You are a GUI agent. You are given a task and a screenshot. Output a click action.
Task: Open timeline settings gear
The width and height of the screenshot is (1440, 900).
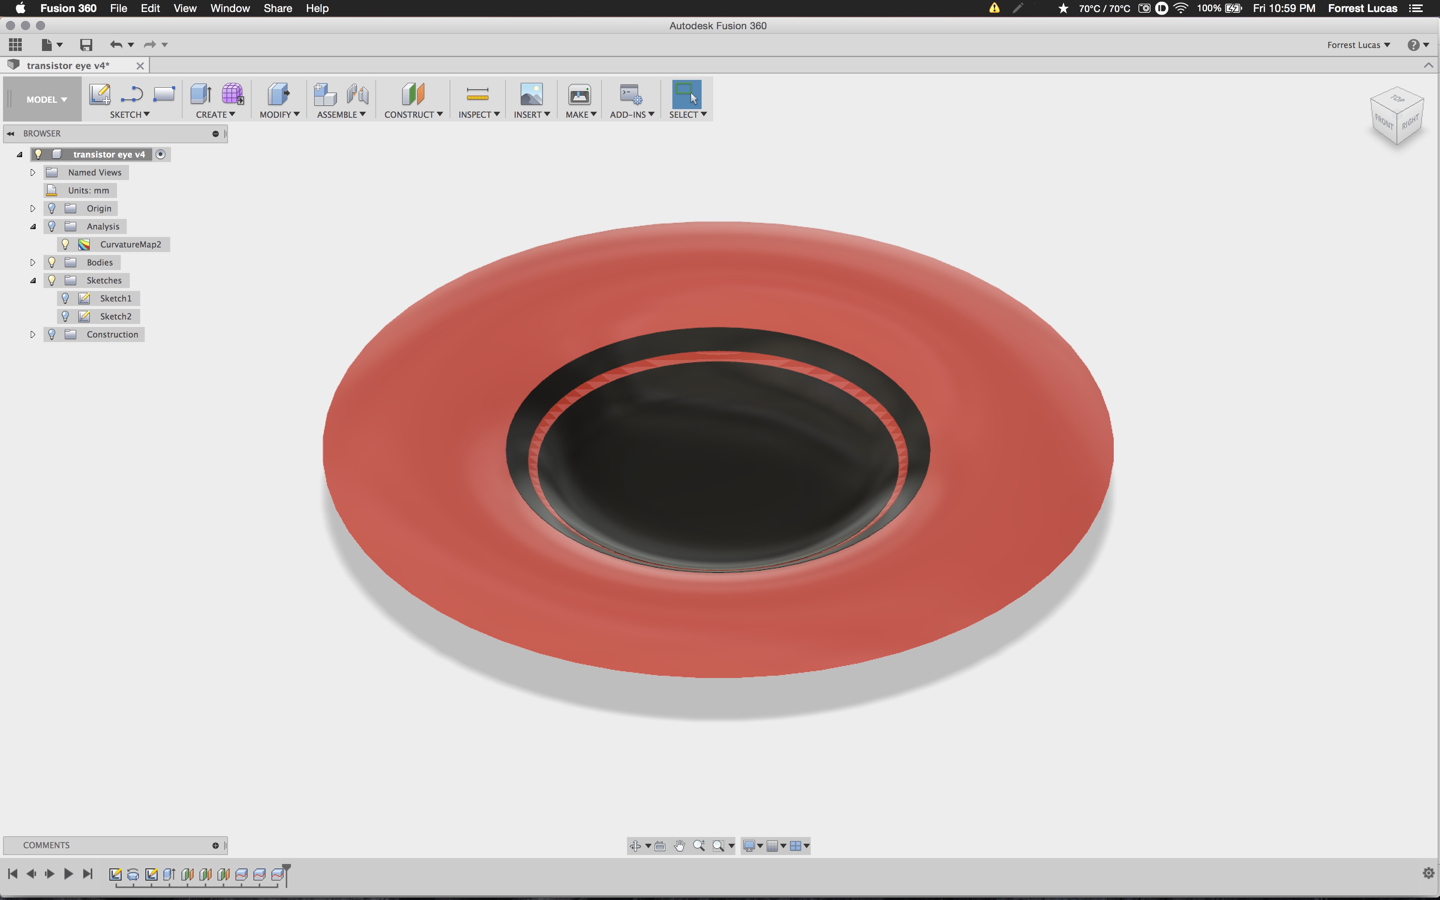1428,873
